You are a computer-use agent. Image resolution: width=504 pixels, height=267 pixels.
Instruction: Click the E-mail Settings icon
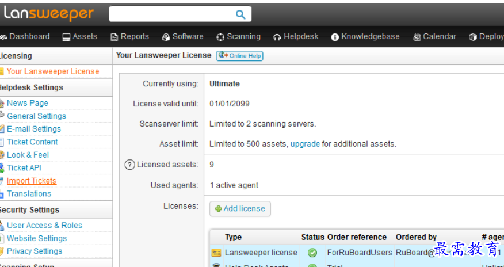tap(2, 129)
